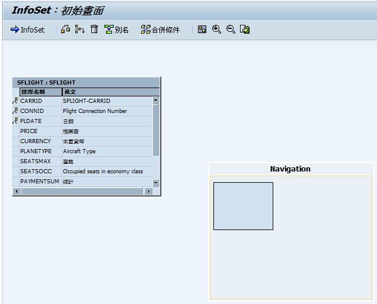377x304 pixels.
Task: Click the table's scroll down arrow
Action: point(155,183)
